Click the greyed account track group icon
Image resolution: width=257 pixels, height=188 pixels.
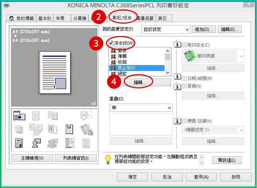53,143
